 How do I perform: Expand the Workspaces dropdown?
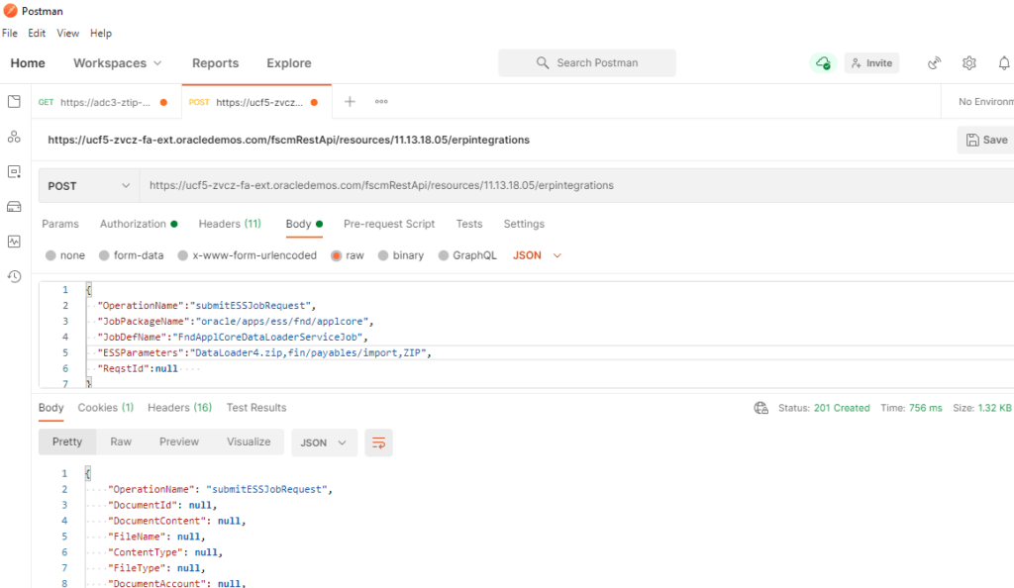point(117,62)
